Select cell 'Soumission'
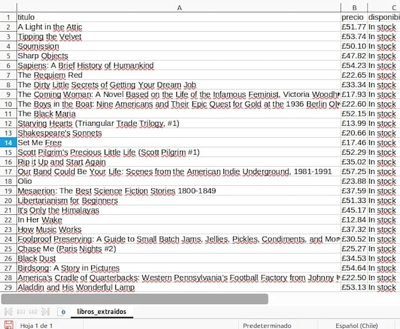The height and width of the screenshot is (329, 400). pyautogui.click(x=179, y=46)
